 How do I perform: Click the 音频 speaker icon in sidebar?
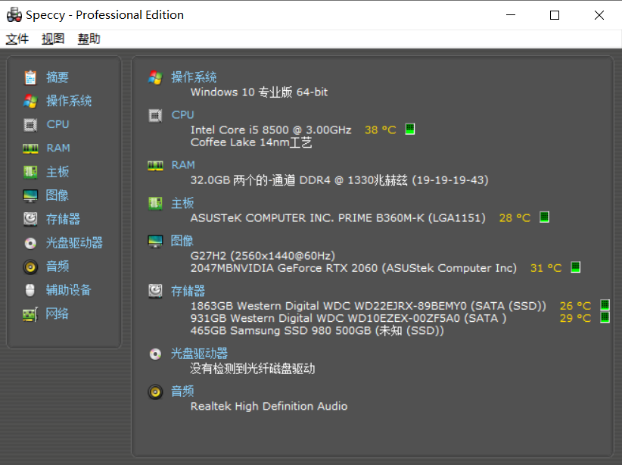coord(30,267)
